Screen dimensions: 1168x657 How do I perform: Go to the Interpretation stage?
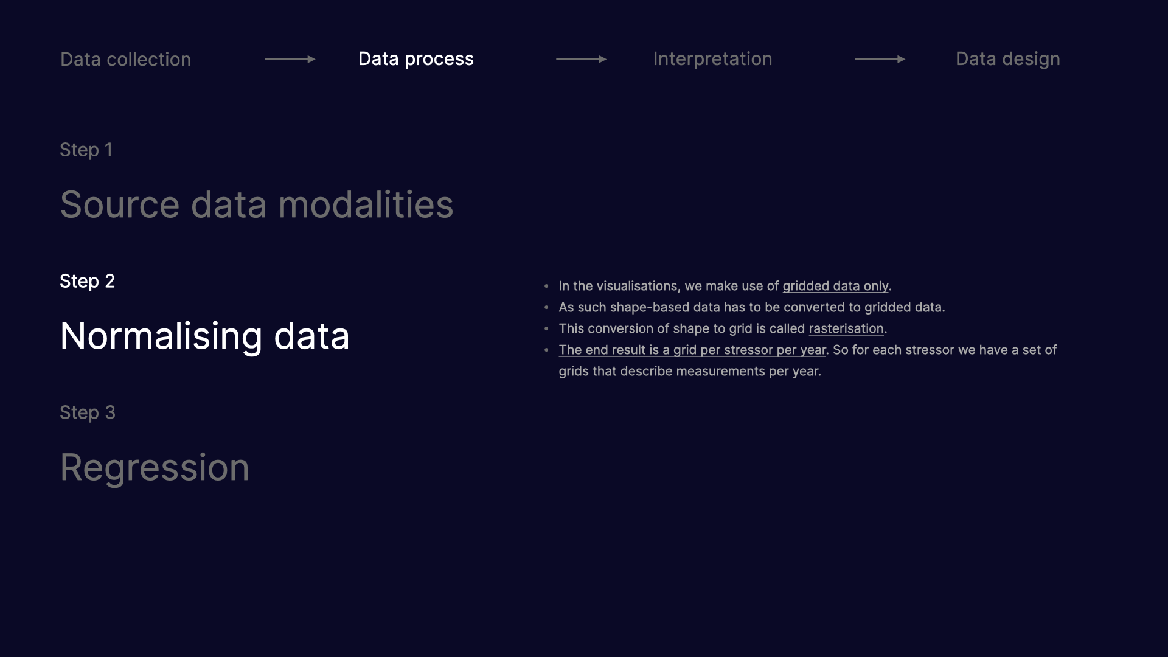(712, 59)
